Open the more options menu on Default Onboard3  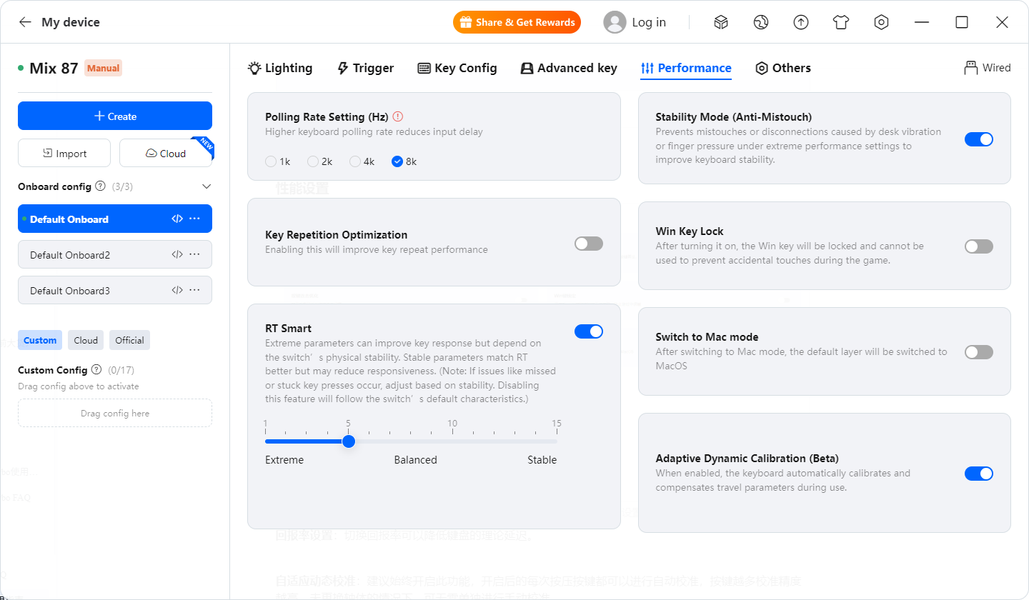pyautogui.click(x=194, y=290)
